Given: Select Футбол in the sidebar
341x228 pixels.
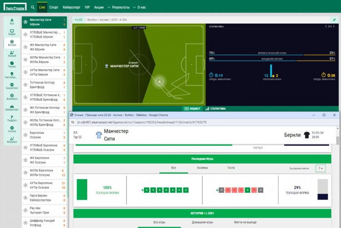Looking at the screenshot, I should point(12,43).
